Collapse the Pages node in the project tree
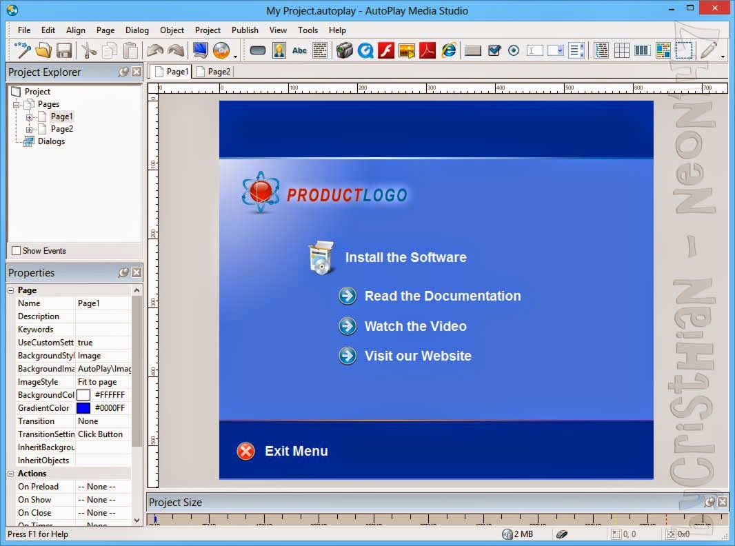Image resolution: width=735 pixels, height=546 pixels. (x=17, y=105)
